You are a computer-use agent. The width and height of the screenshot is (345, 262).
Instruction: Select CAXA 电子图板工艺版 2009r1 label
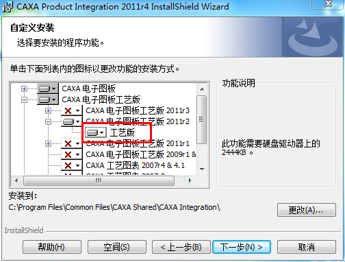(140, 154)
